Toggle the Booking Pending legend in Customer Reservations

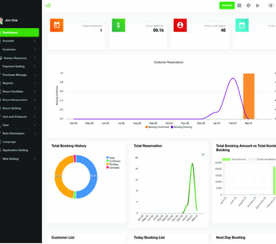pyautogui.click(x=182, y=127)
